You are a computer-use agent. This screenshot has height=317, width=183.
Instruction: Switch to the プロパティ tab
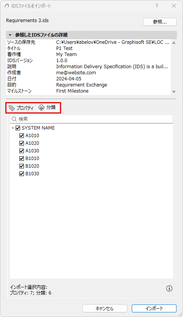click(x=21, y=108)
